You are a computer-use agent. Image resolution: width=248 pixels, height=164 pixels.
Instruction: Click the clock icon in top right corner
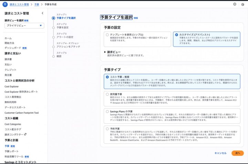[242, 4]
